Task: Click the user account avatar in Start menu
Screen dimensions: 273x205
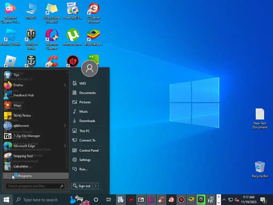Action: pyautogui.click(x=90, y=68)
